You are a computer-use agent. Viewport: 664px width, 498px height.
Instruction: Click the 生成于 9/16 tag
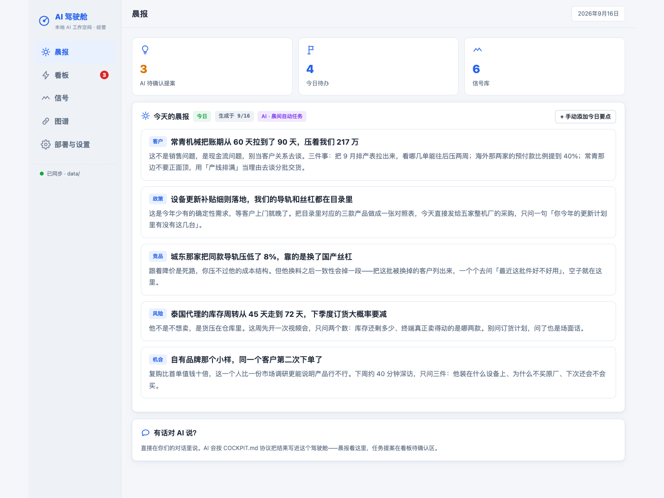pyautogui.click(x=234, y=116)
